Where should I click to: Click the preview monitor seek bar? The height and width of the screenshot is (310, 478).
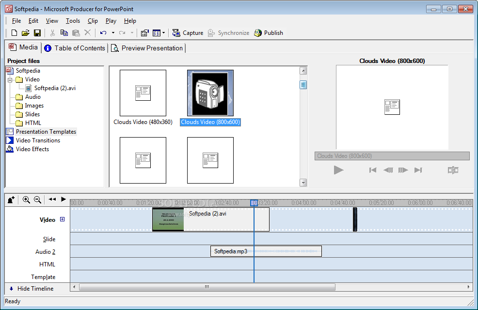392,156
